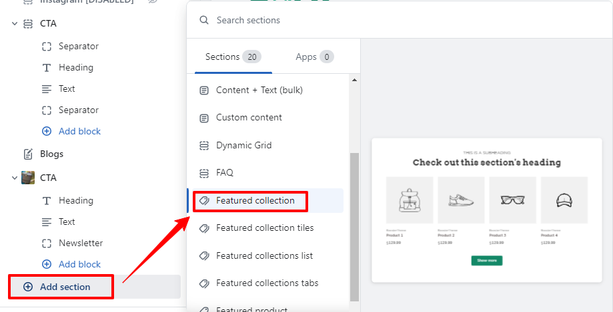Click the Blogs section icon
This screenshot has height=312, width=613.
(28, 154)
